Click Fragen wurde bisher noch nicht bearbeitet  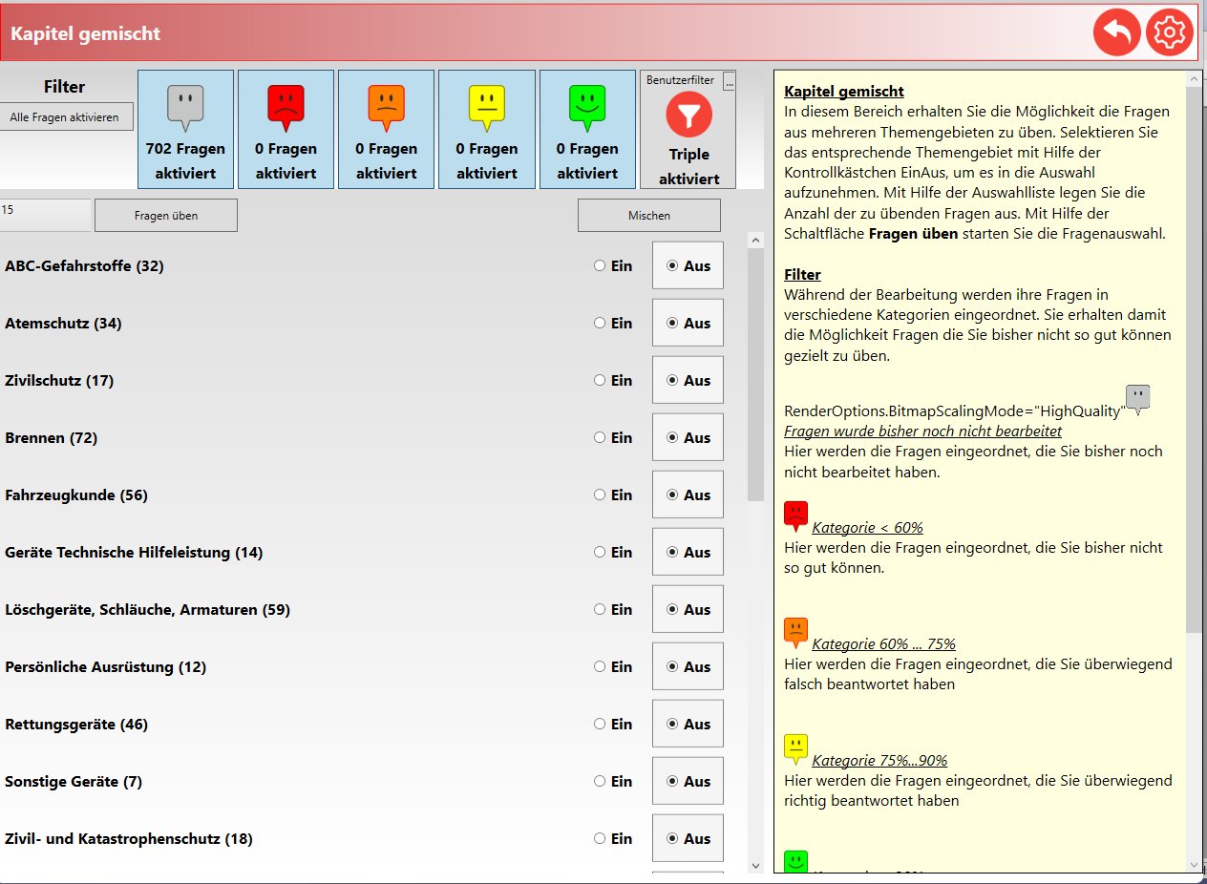922,431
